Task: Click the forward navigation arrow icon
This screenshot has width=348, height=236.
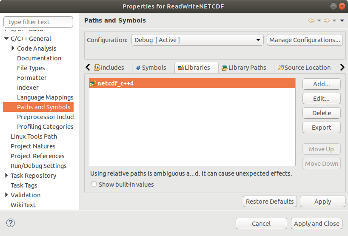Action: click(327, 20)
